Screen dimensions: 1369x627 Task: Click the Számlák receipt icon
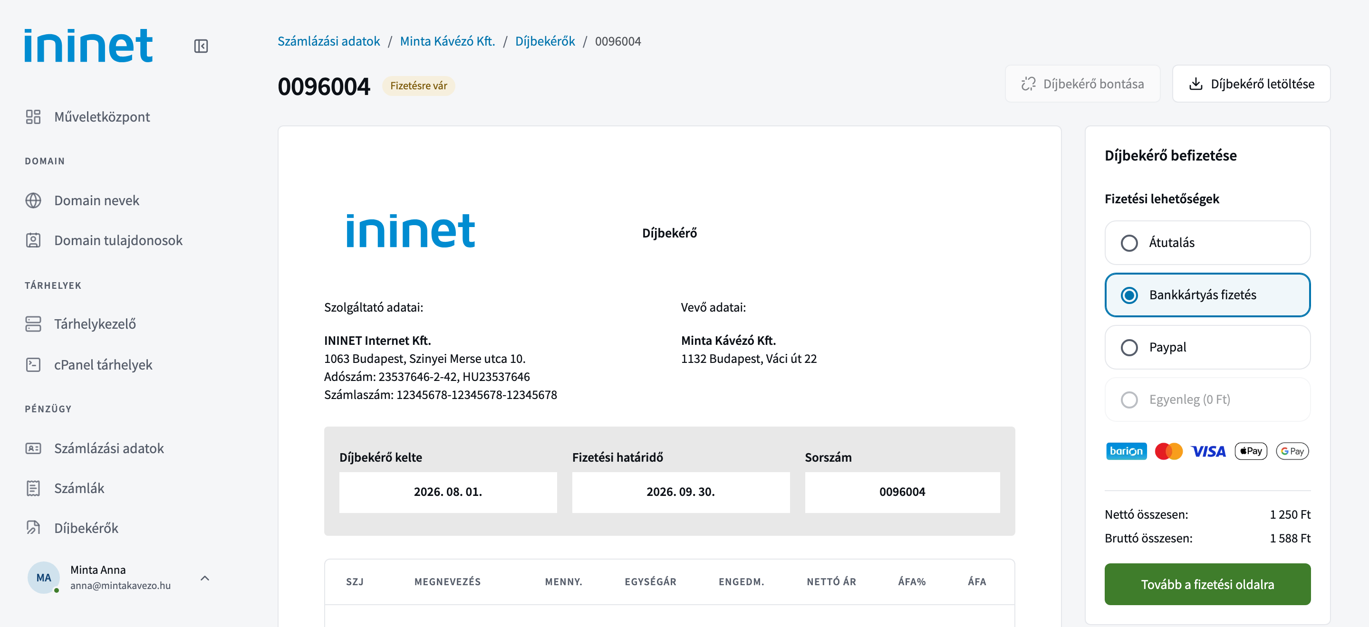click(x=33, y=488)
